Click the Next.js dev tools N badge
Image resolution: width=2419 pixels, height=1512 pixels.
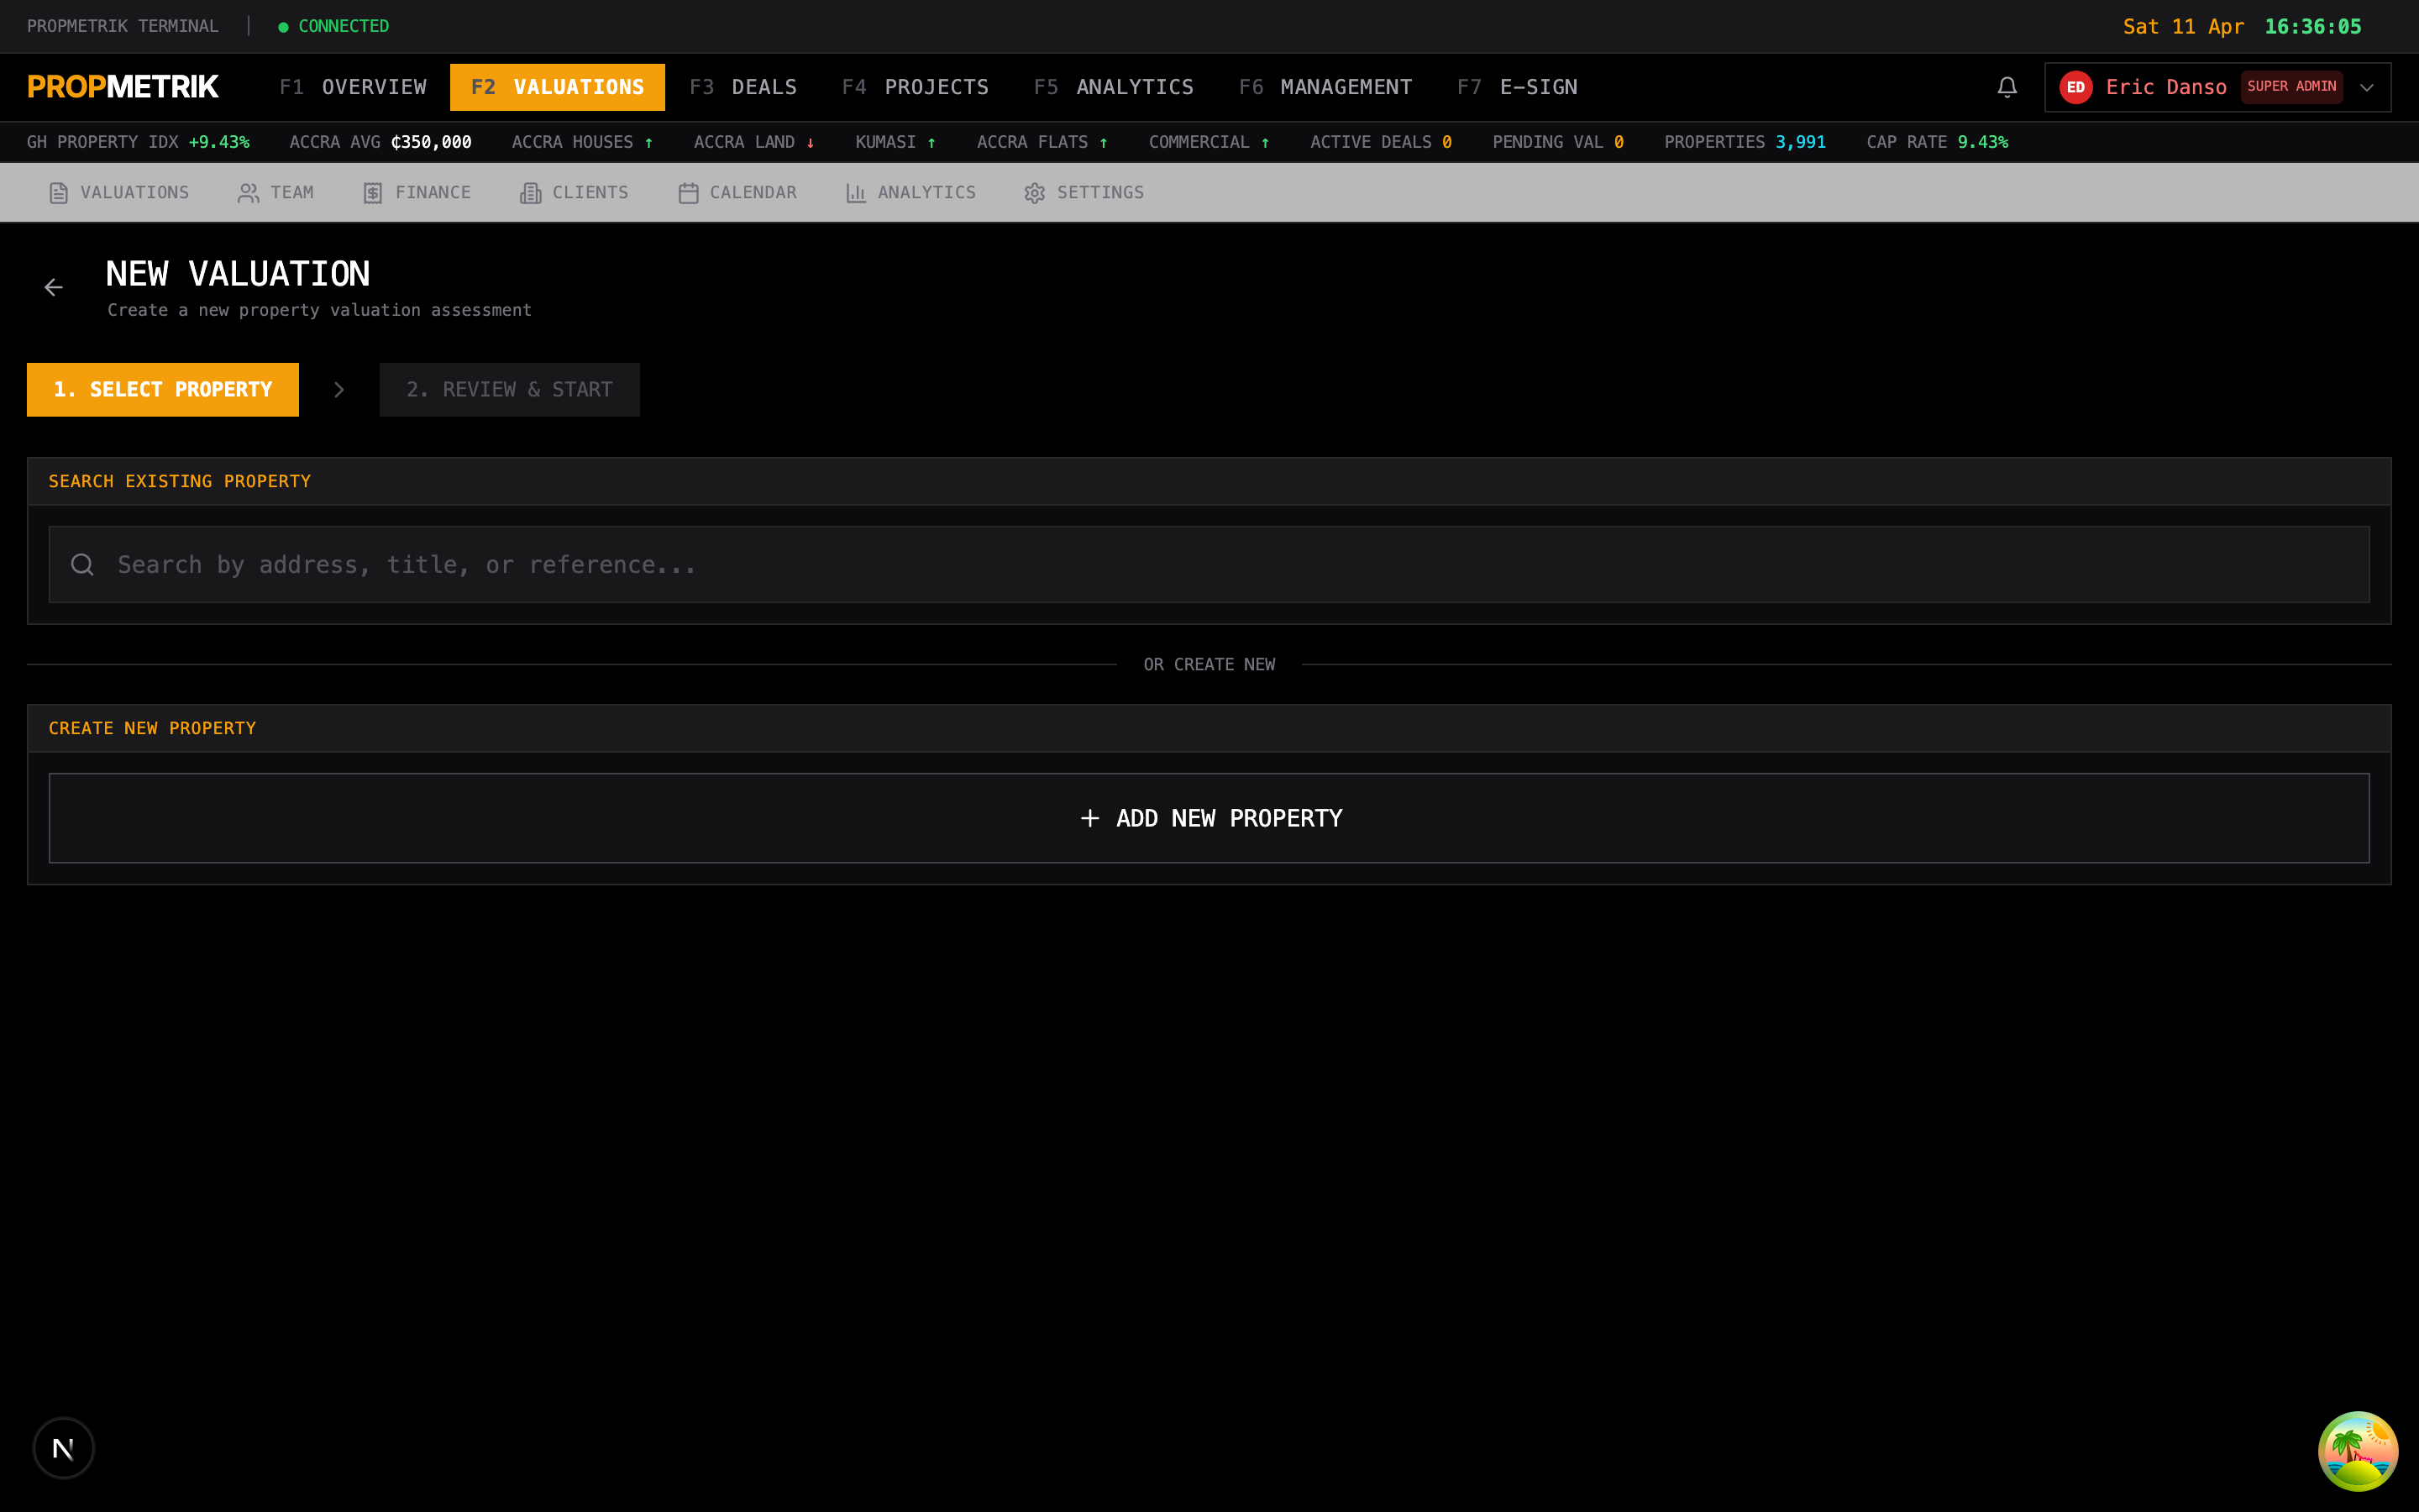63,1447
